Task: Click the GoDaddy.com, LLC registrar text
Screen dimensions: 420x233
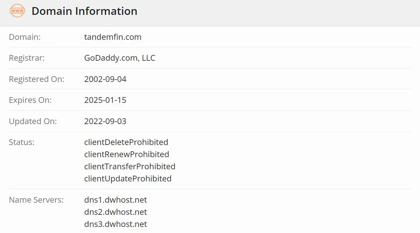Action: pyautogui.click(x=120, y=58)
